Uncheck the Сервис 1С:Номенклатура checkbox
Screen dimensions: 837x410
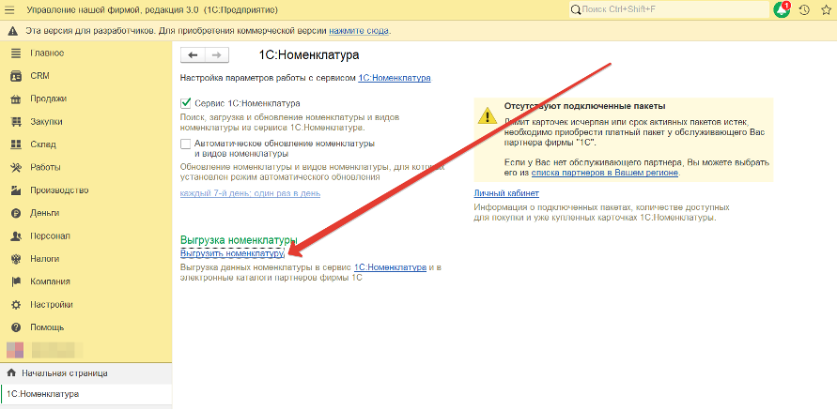186,102
